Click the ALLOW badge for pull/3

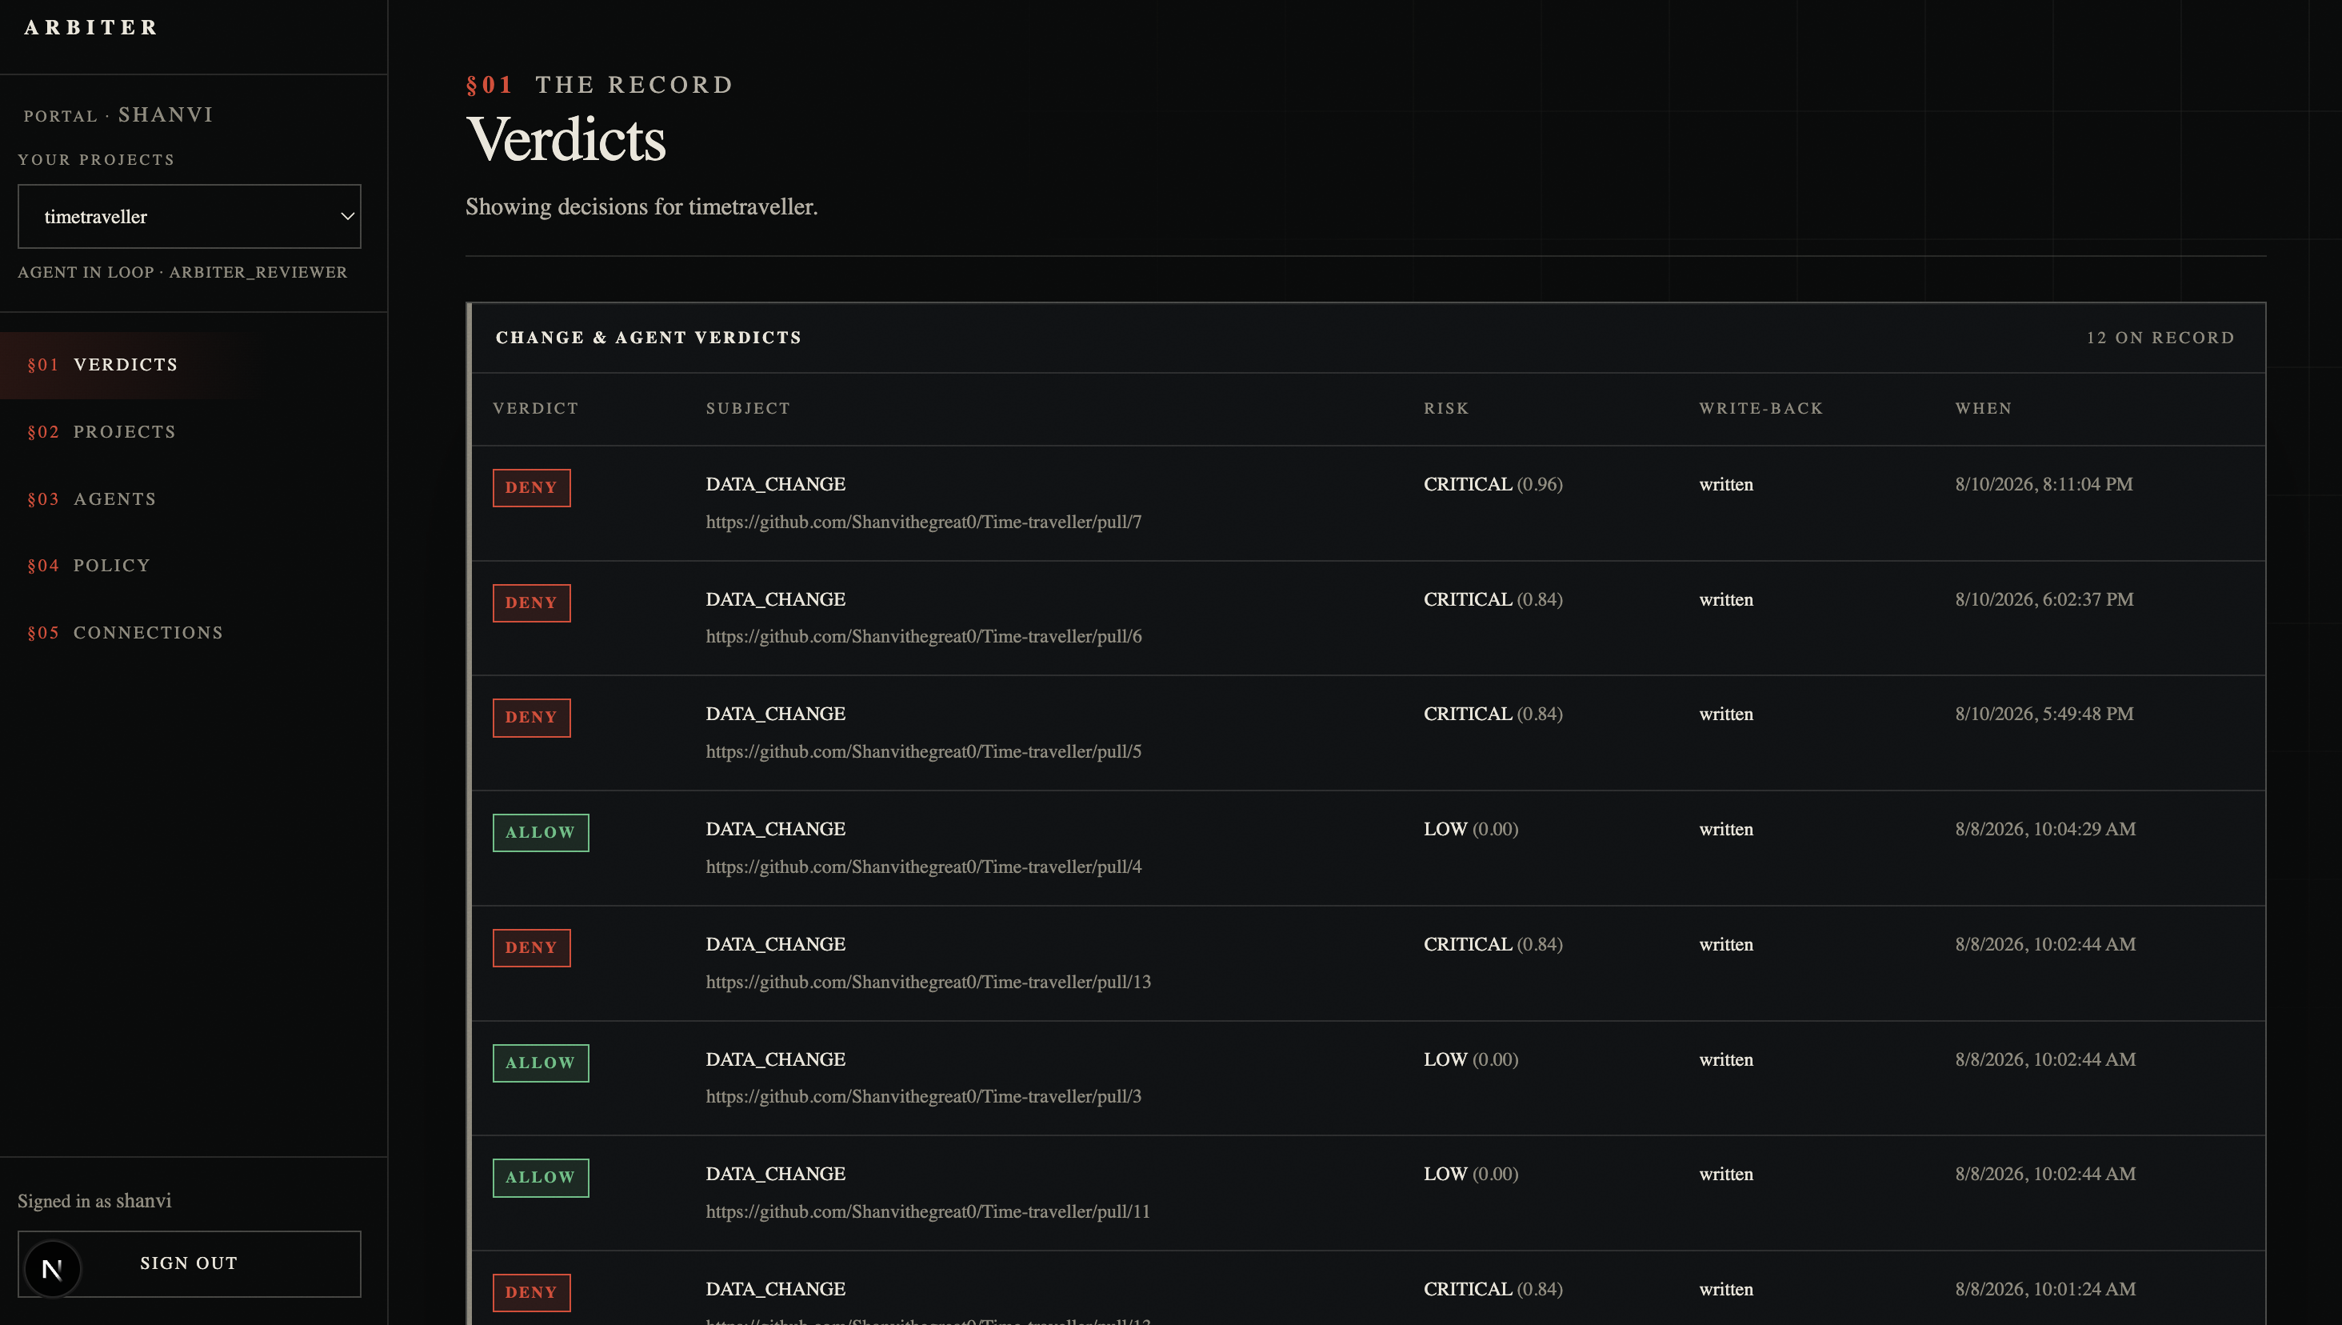[540, 1063]
